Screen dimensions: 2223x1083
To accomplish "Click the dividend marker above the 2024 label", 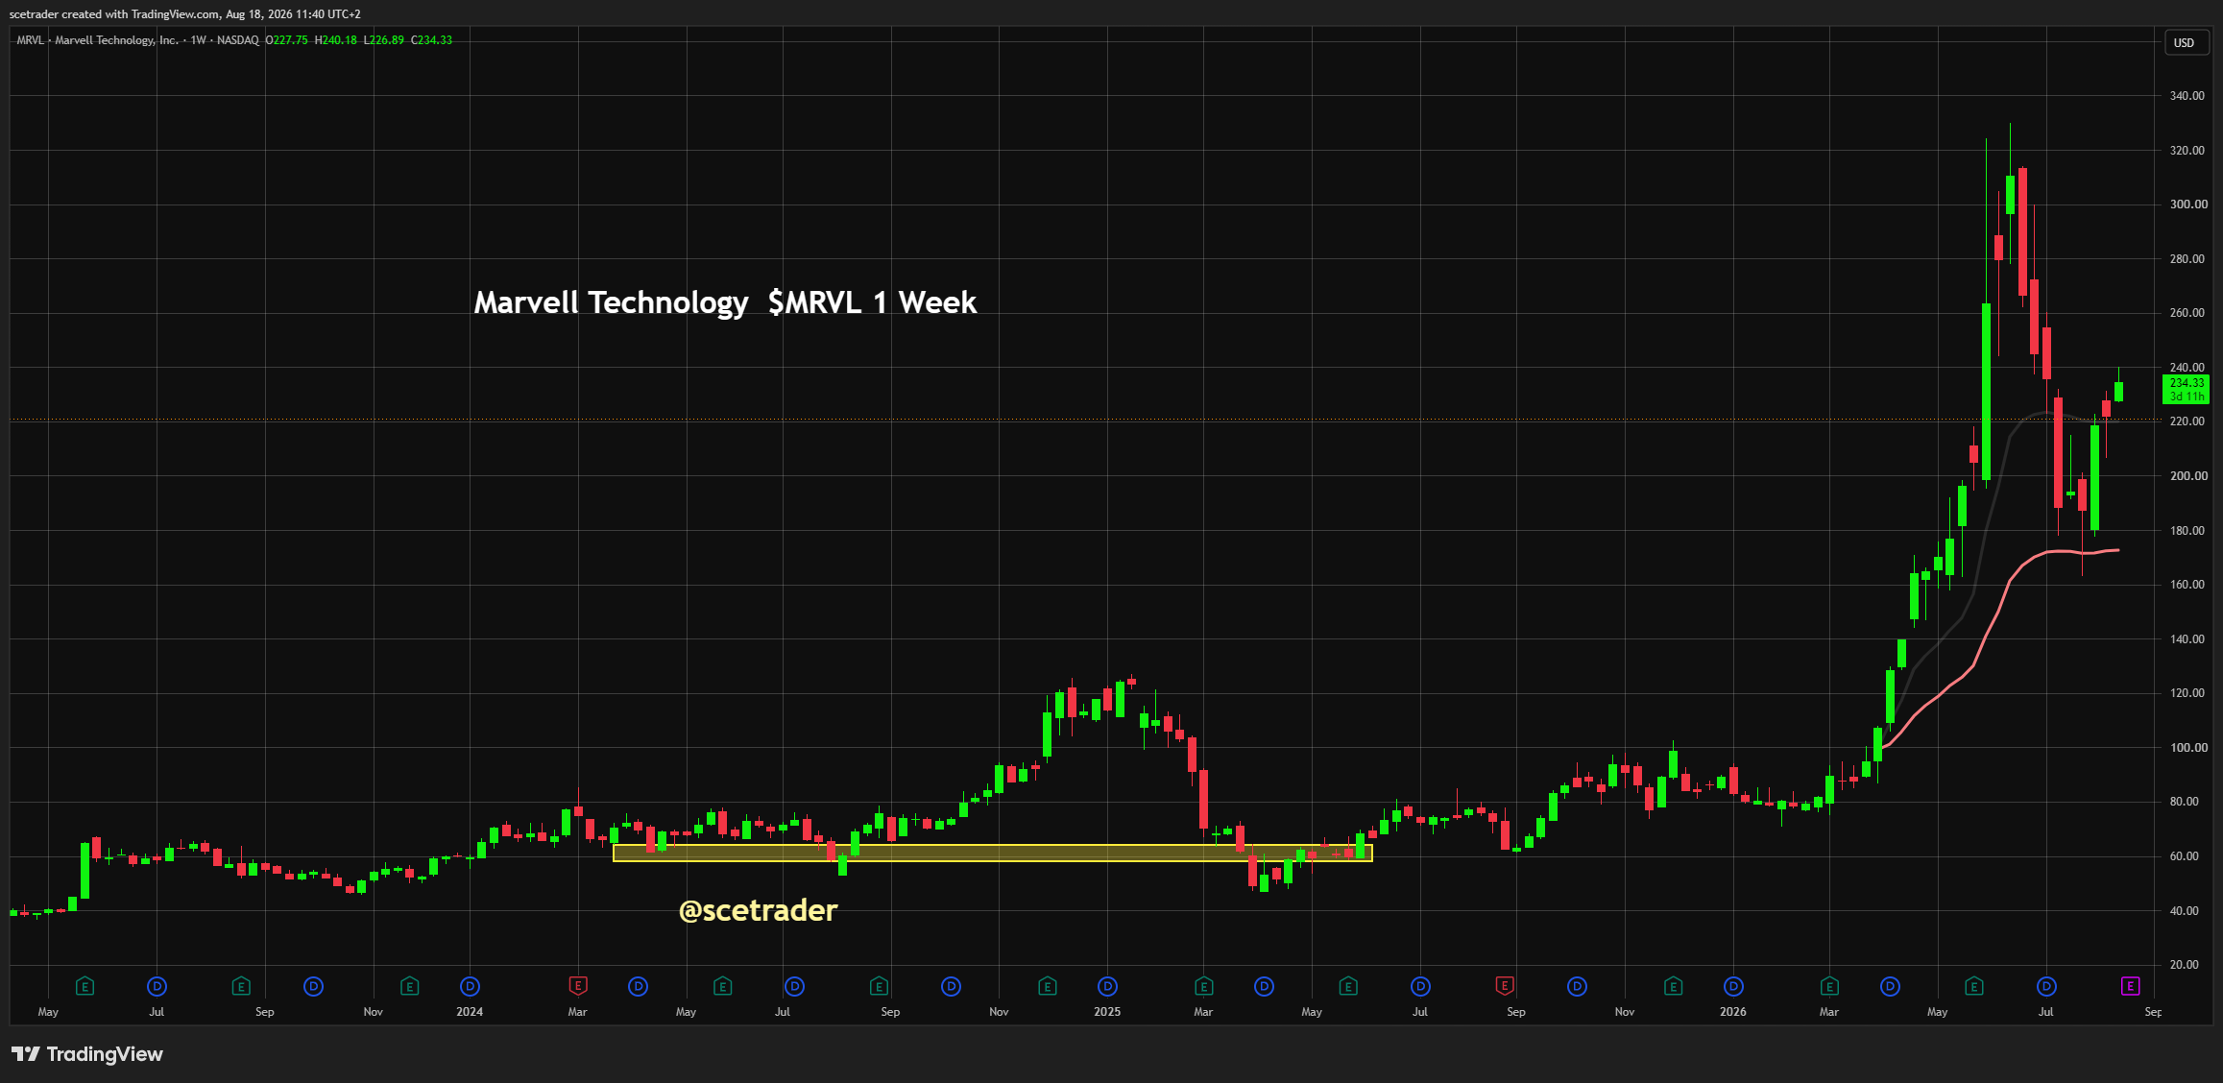I will pyautogui.click(x=470, y=986).
